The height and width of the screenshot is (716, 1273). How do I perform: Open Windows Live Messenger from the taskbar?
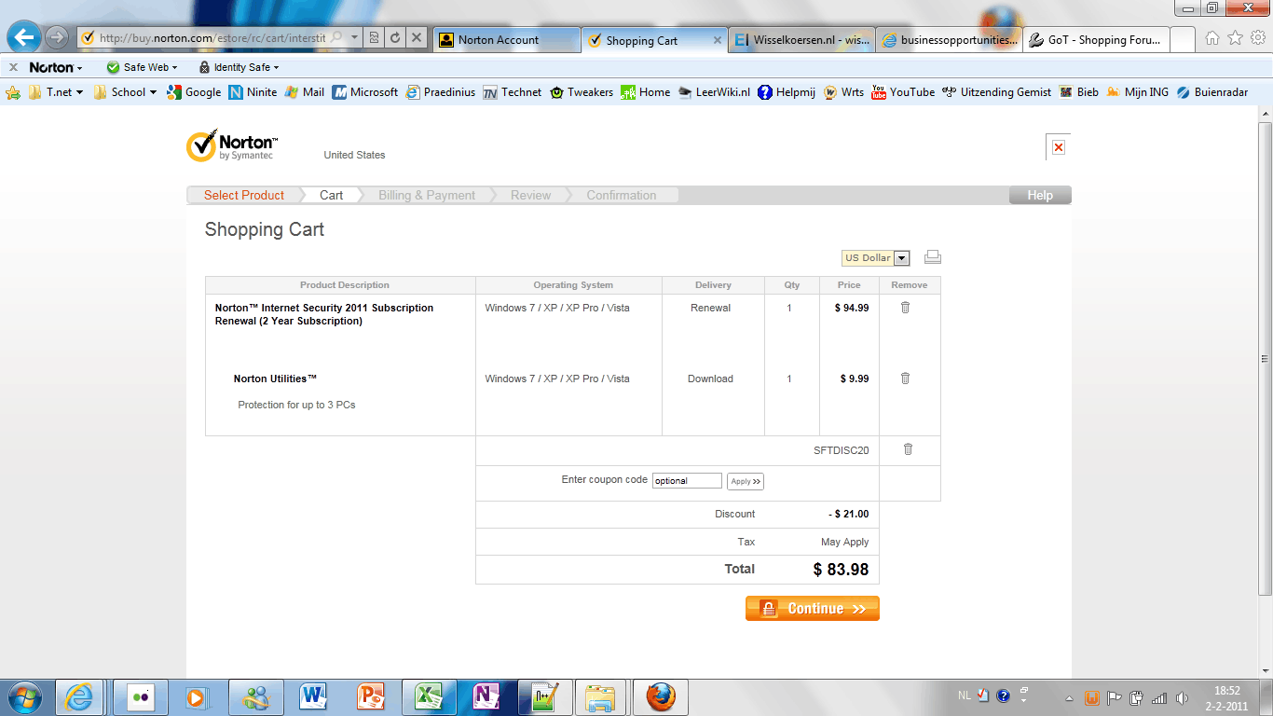[x=254, y=696]
